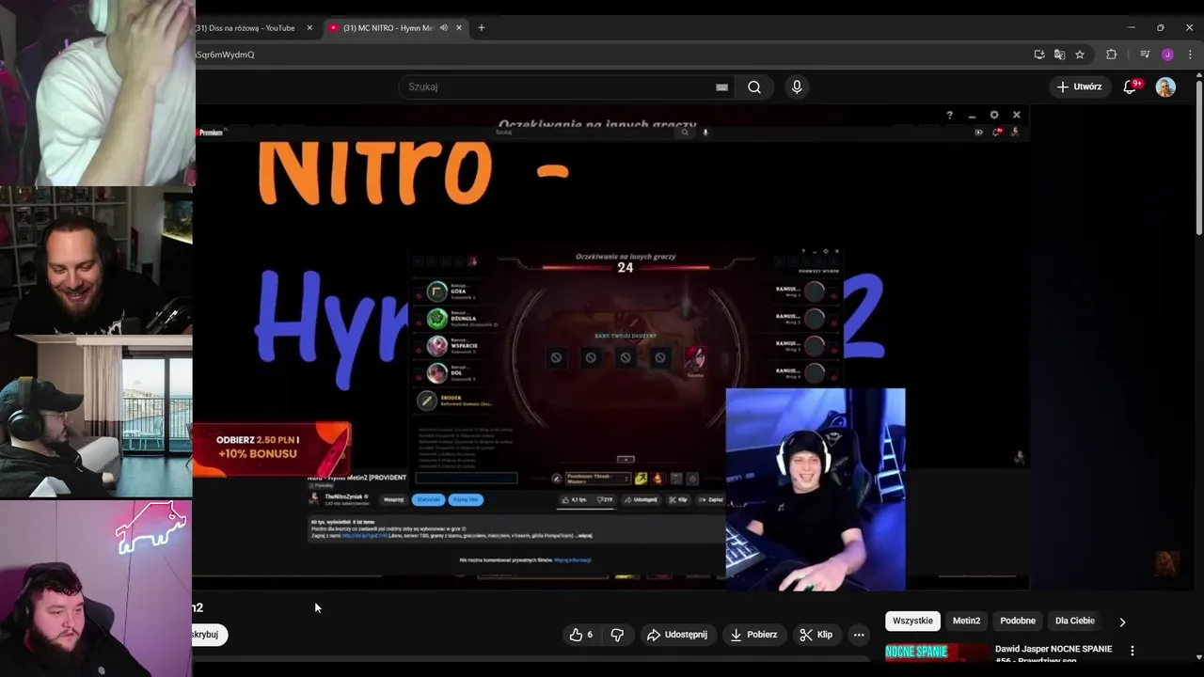
Task: Open the Chrome three-dot menu
Action: coord(1190,55)
